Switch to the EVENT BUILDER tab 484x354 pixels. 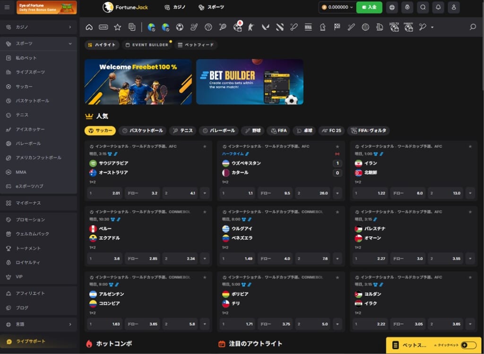(147, 45)
